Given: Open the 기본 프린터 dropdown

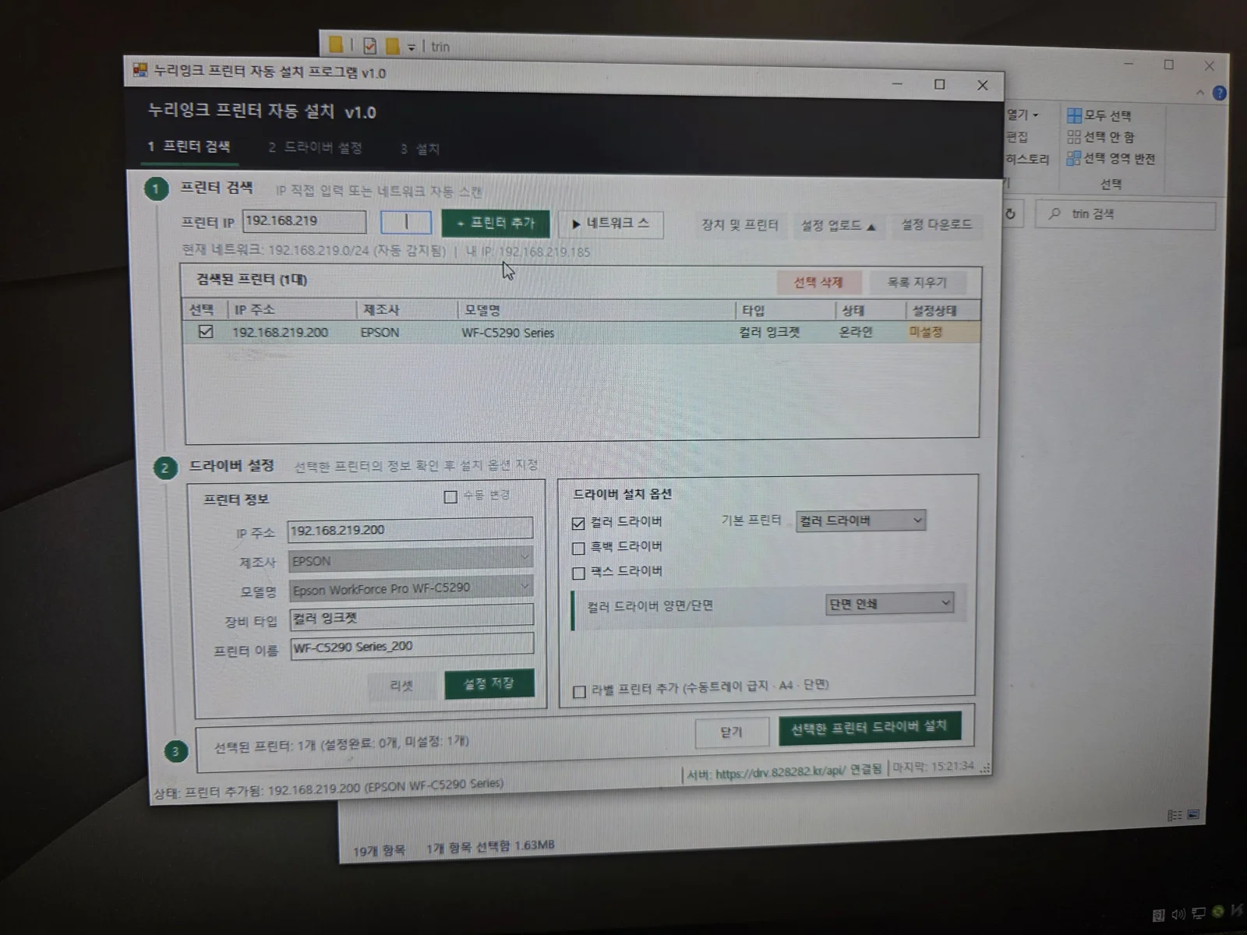Looking at the screenshot, I should click(860, 520).
